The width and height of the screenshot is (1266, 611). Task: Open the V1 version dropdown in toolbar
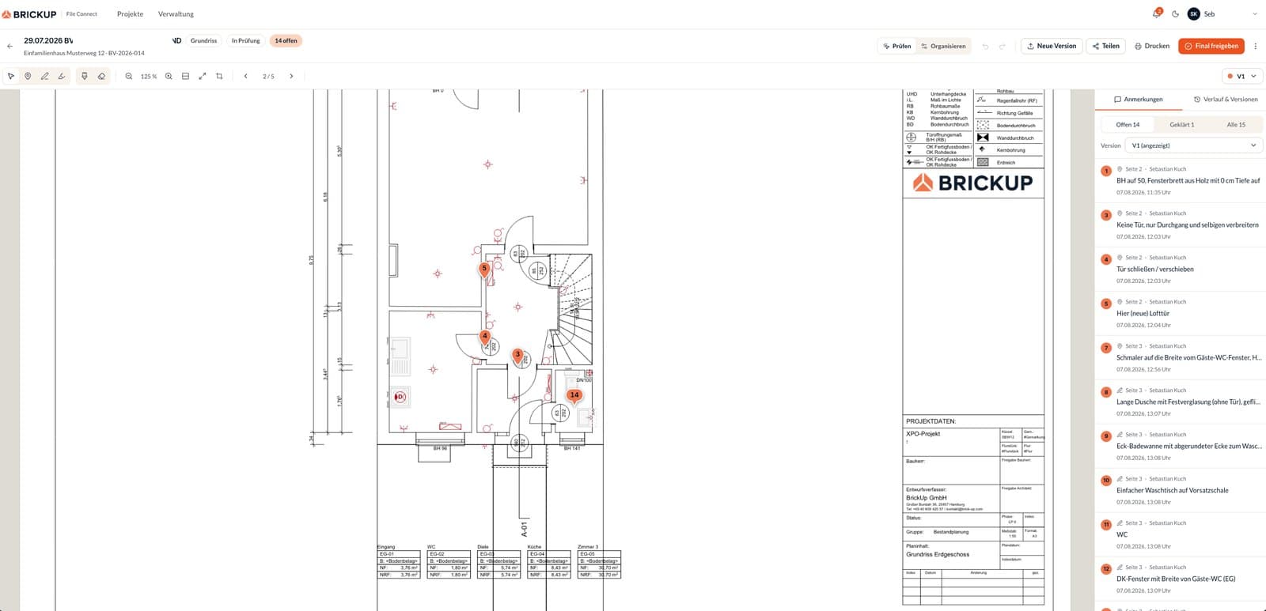1241,76
